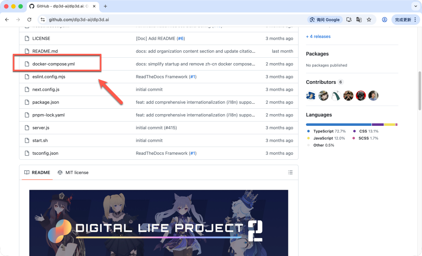This screenshot has height=256, width=422.
Task: Click the TypeScript blue language bar segment
Action: pos(338,125)
